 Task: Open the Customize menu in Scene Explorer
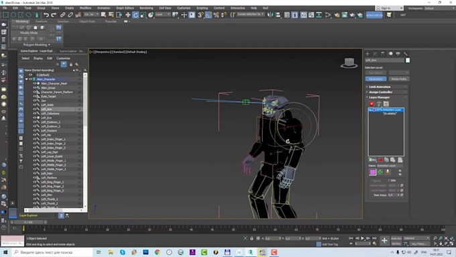point(63,58)
